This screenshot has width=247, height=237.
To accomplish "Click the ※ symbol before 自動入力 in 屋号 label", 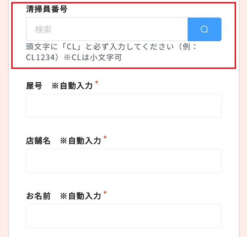I will coord(55,86).
